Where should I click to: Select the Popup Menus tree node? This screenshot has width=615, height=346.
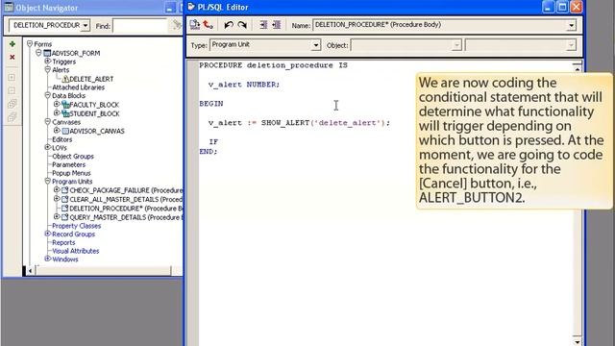coord(71,173)
